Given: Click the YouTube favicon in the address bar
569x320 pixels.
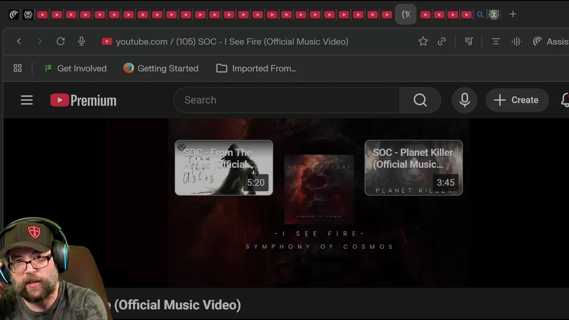Looking at the screenshot, I should (x=107, y=42).
